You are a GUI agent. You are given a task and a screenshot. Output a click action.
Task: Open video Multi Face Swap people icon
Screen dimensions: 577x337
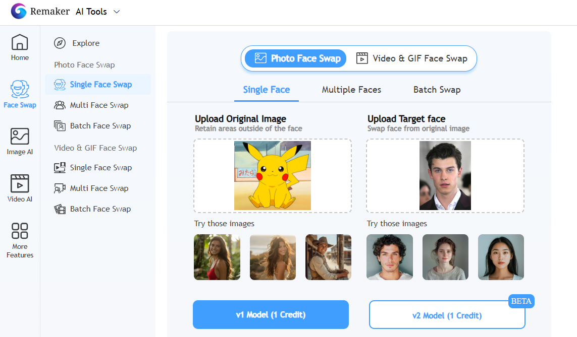[x=60, y=188]
